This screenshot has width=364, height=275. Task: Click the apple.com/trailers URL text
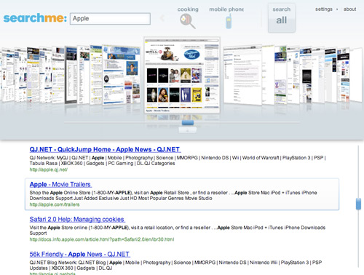click(55, 204)
